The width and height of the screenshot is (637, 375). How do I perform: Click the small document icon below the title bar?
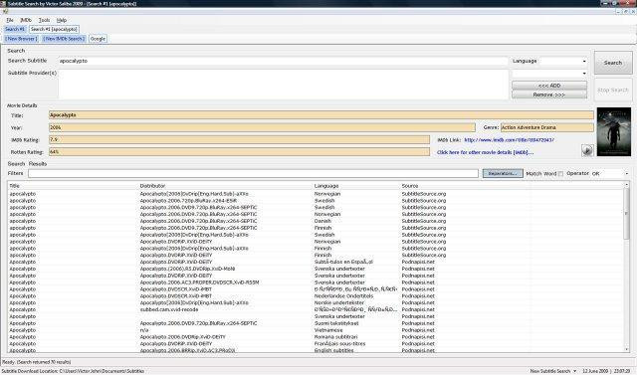click(5, 12)
